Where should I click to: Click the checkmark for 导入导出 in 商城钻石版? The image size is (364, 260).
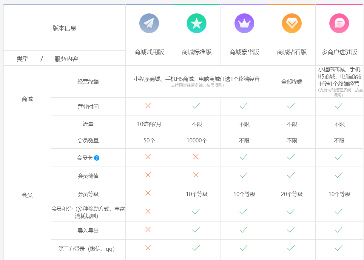point(291,230)
